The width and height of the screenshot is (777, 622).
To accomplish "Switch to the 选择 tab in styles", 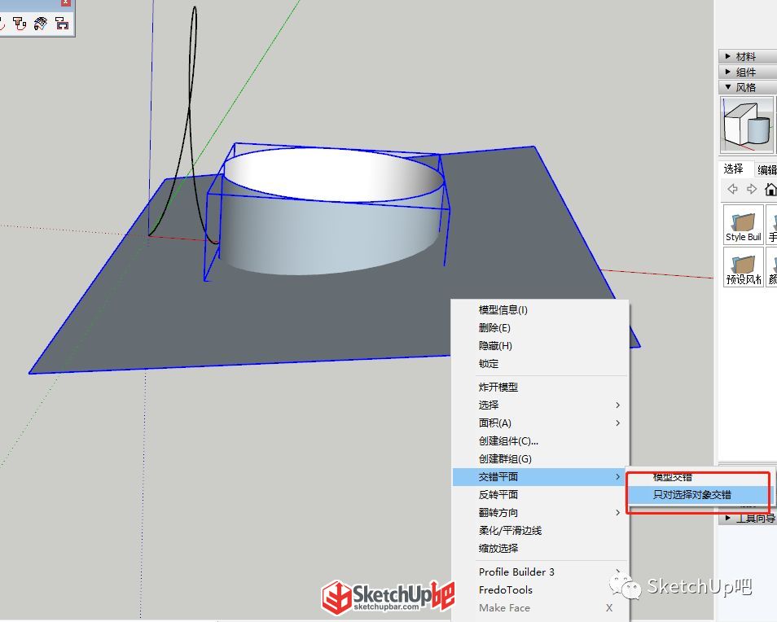I will click(x=733, y=169).
